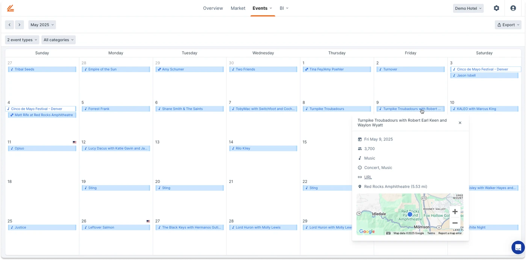Open Matt Rife at Red Rocks event
526x260 pixels.
point(42,115)
